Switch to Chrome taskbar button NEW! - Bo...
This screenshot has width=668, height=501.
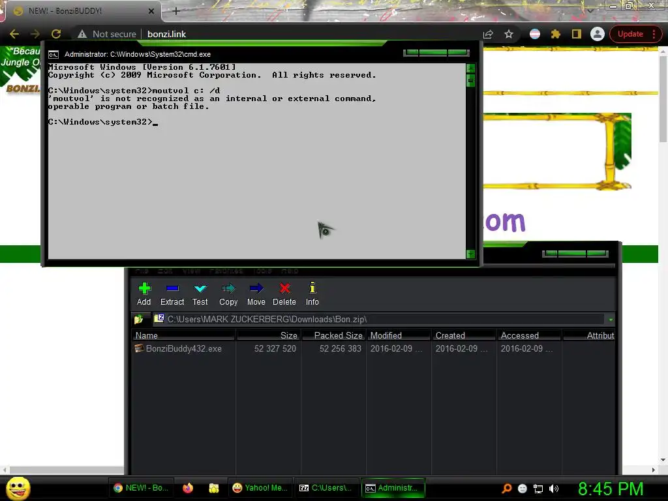coord(142,488)
